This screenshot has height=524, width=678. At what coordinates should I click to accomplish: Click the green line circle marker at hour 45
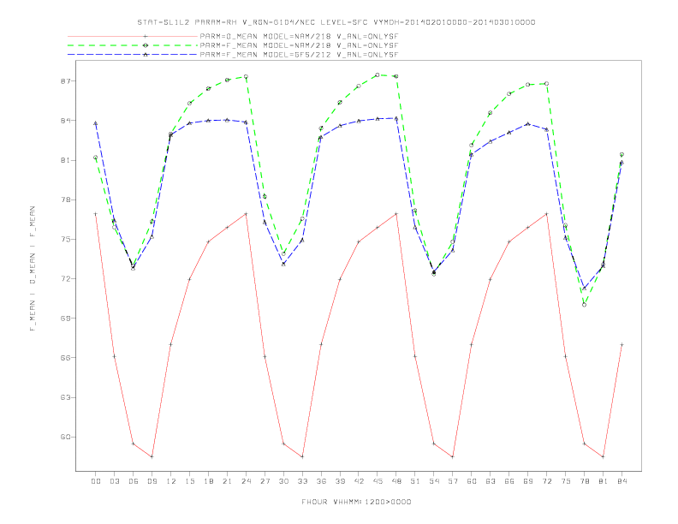pyautogui.click(x=378, y=74)
